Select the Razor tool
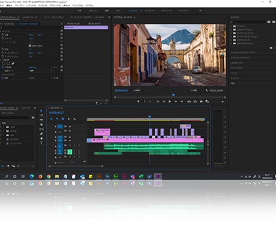This screenshot has height=228, width=276. [x=41, y=124]
